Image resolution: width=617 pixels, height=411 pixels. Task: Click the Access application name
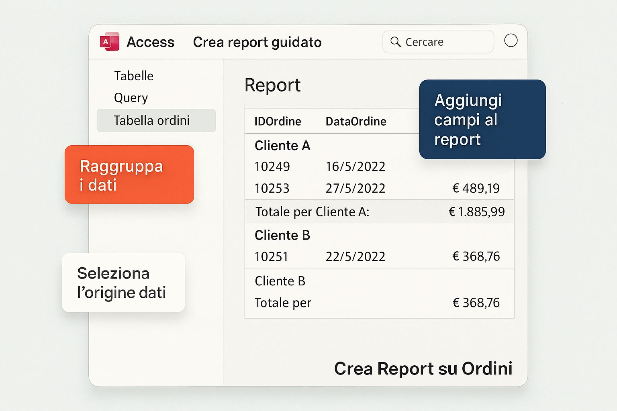[150, 42]
